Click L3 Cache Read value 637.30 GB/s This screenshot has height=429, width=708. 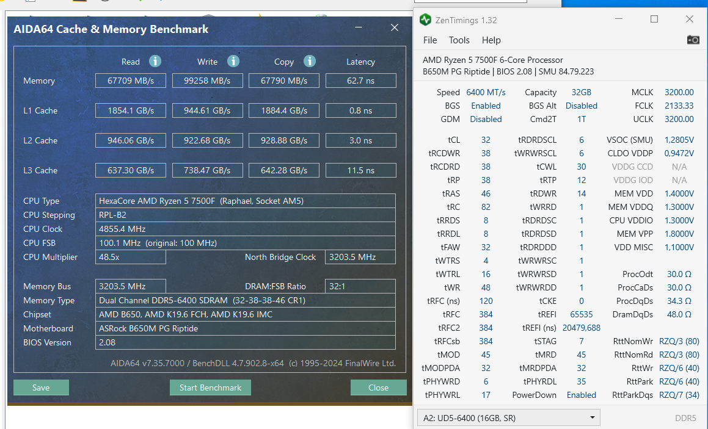point(131,170)
